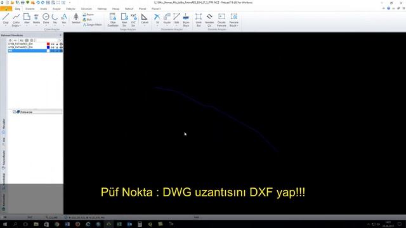The height and width of the screenshot is (228, 406).
Task: Open the Kaydır move tool dropdown
Action: [167, 25]
